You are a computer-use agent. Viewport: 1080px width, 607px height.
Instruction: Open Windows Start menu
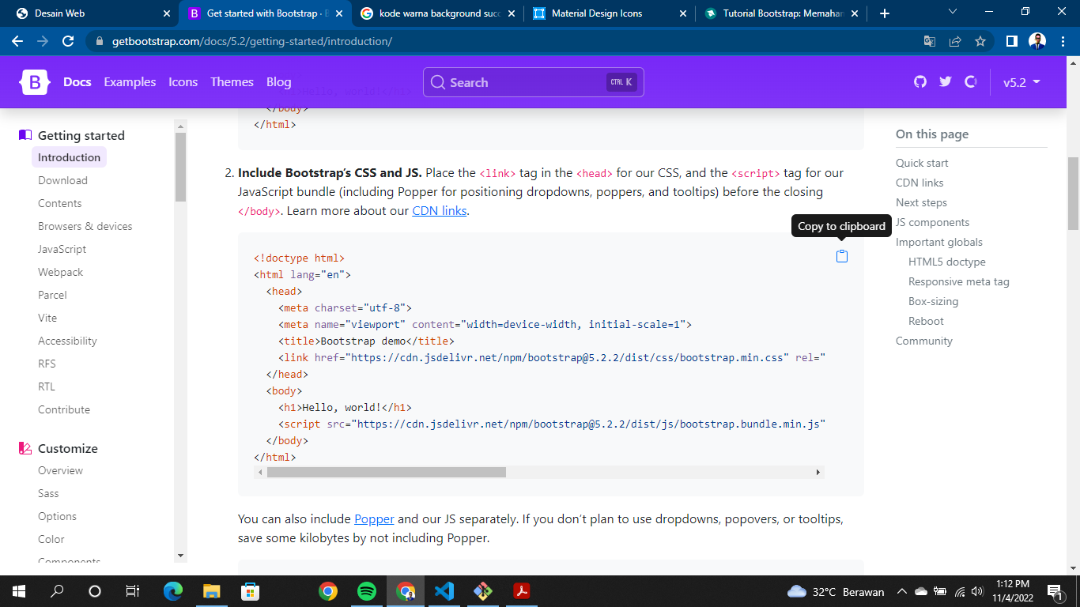coord(19,591)
